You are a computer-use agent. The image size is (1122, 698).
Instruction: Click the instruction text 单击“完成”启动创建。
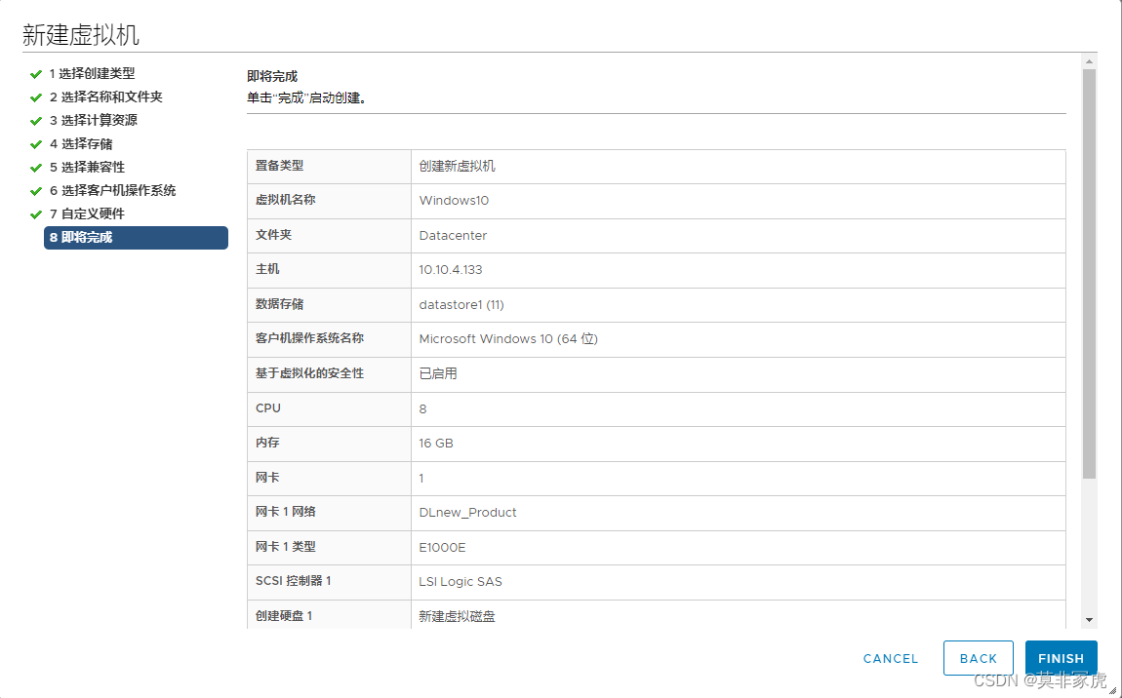point(307,98)
